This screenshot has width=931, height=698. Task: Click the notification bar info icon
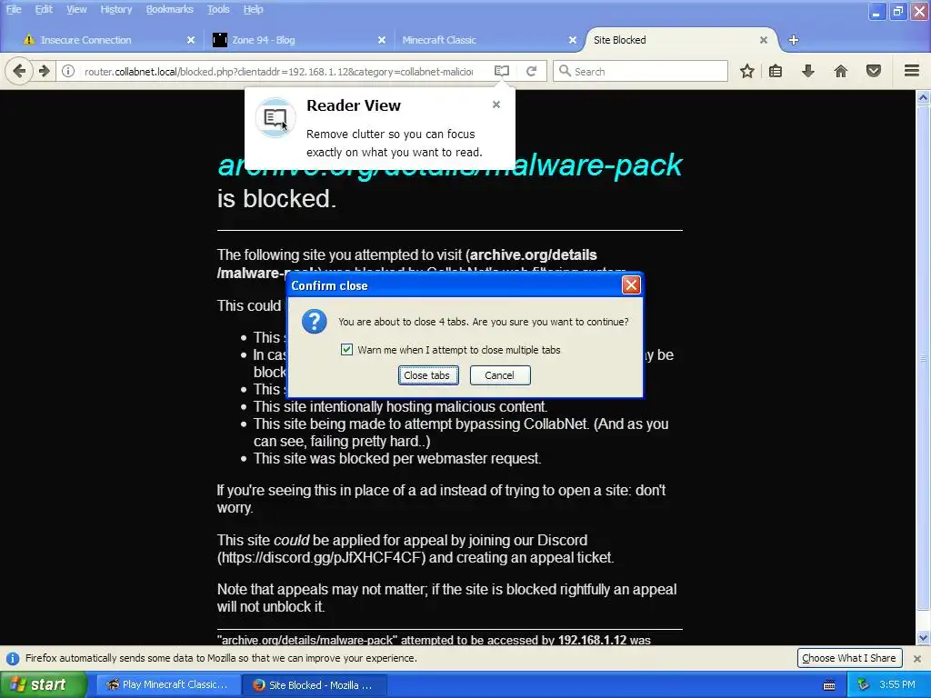point(13,658)
